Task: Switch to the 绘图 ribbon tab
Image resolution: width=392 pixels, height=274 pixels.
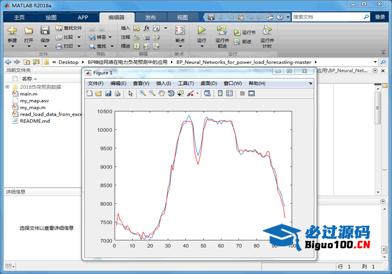Action: point(51,17)
